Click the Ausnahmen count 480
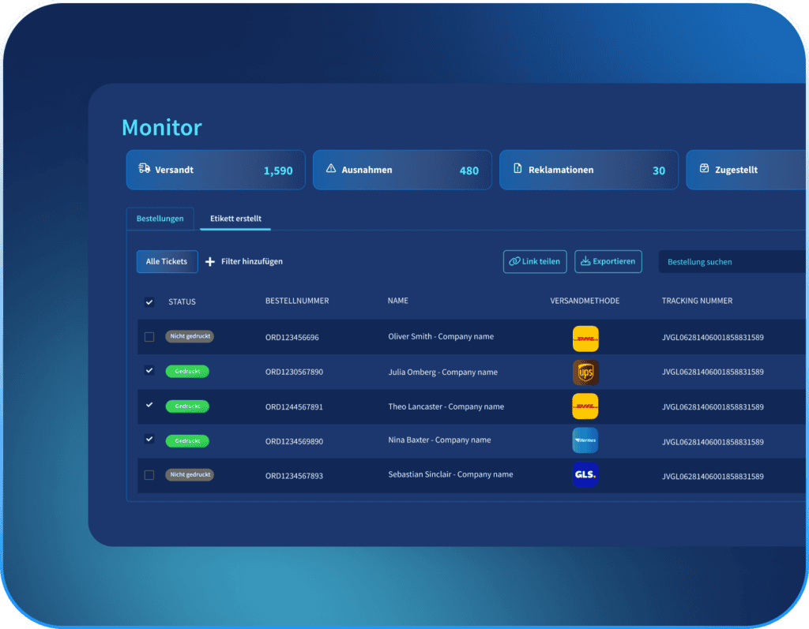The image size is (809, 629). (469, 170)
